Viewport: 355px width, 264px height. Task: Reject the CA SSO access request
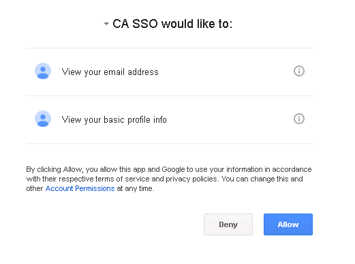228,224
